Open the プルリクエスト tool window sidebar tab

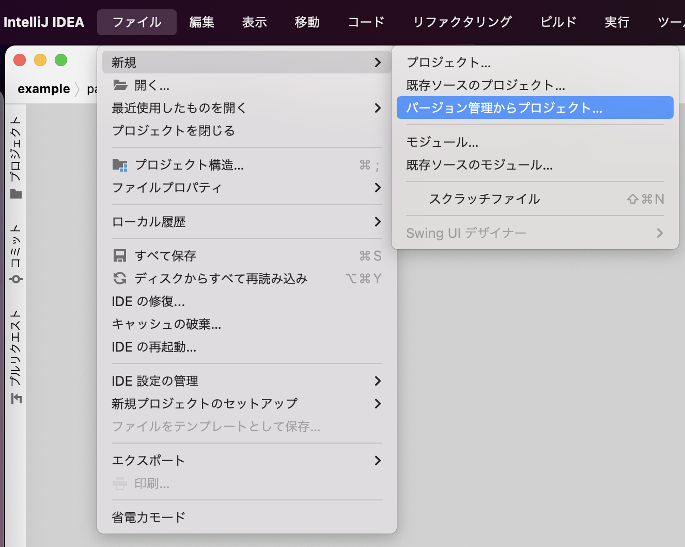[x=16, y=357]
